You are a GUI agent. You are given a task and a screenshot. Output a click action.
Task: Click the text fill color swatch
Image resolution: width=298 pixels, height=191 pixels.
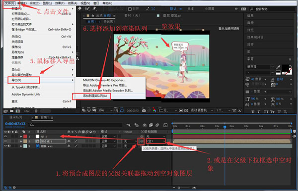point(285,68)
